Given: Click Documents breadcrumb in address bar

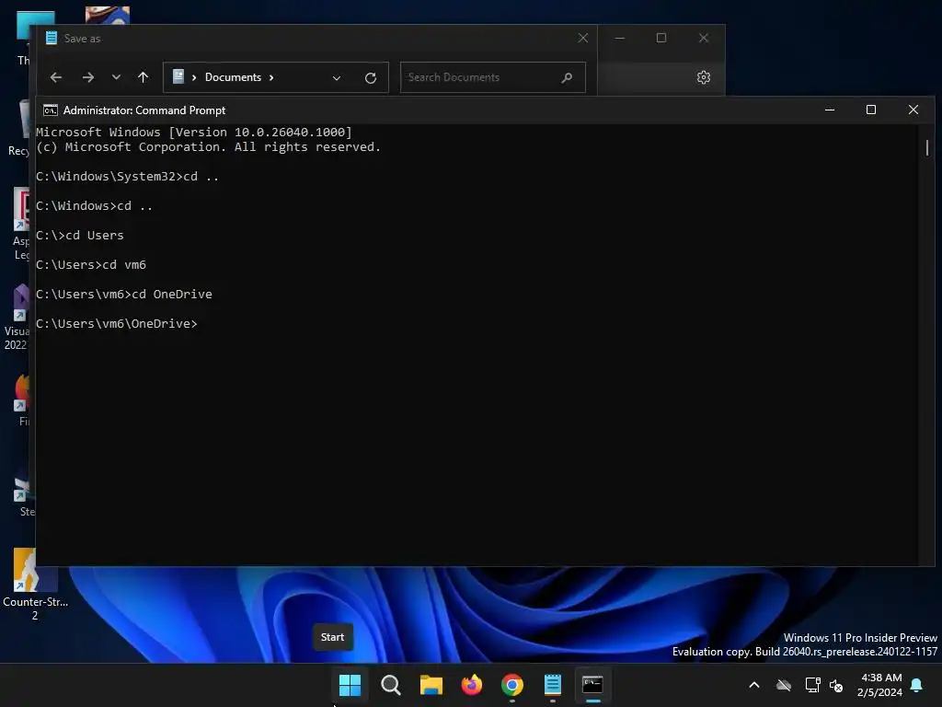Looking at the screenshot, I should coord(233,77).
